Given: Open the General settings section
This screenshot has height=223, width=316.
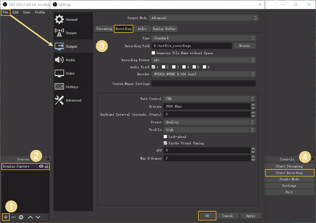Looking at the screenshot, I should pyautogui.click(x=73, y=20).
